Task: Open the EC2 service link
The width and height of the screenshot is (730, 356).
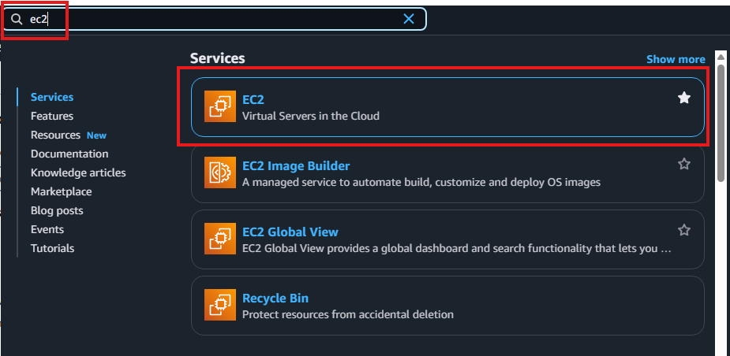Action: (x=253, y=99)
